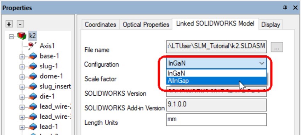
Task: Choose InGaN from the configuration list
Action: tap(216, 73)
